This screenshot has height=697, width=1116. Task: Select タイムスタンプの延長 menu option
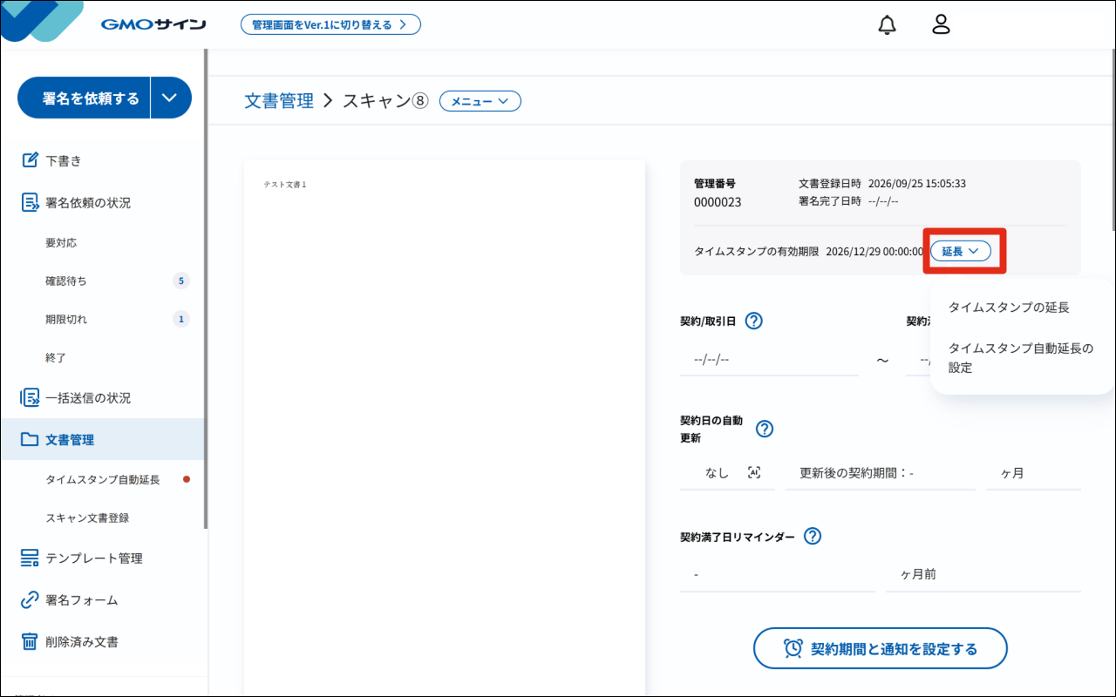1009,307
